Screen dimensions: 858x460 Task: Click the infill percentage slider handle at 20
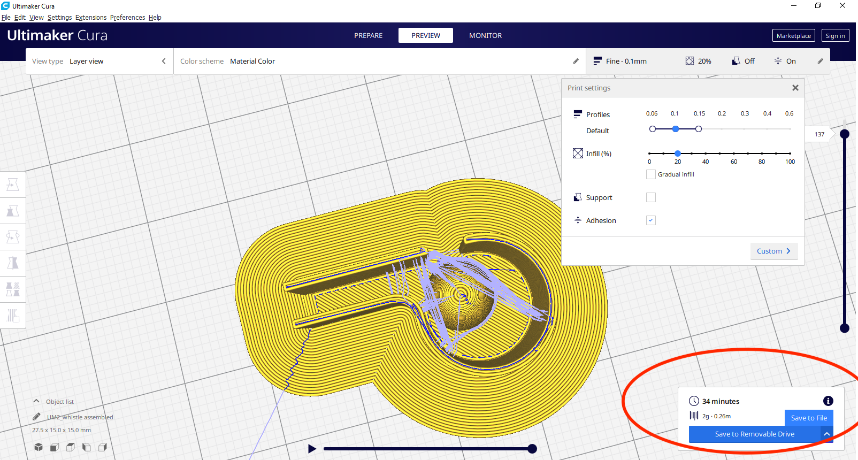678,154
